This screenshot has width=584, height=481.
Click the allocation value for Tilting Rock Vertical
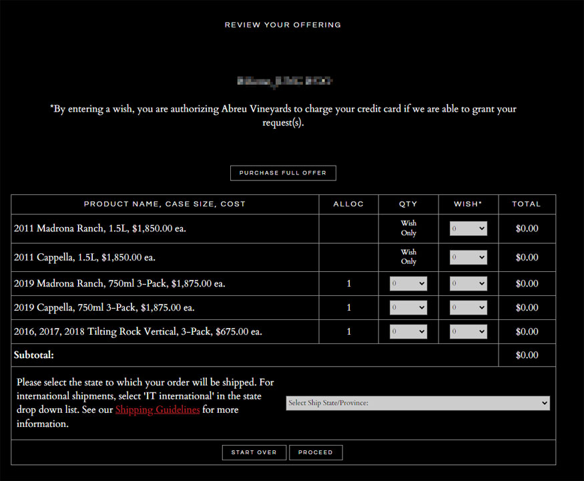348,331
